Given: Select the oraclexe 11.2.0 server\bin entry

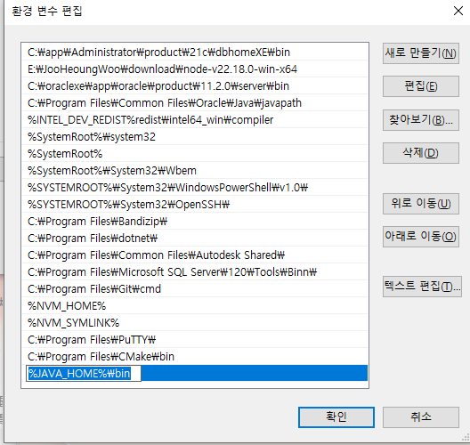Looking at the screenshot, I should point(195,86).
